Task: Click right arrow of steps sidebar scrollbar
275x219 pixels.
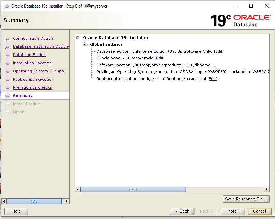Action: click(x=67, y=201)
